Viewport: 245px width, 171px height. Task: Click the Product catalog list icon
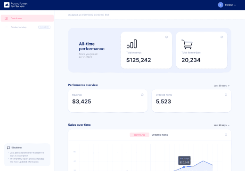point(6,27)
